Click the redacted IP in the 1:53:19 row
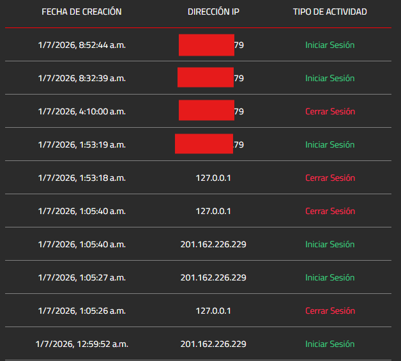 pyautogui.click(x=209, y=144)
